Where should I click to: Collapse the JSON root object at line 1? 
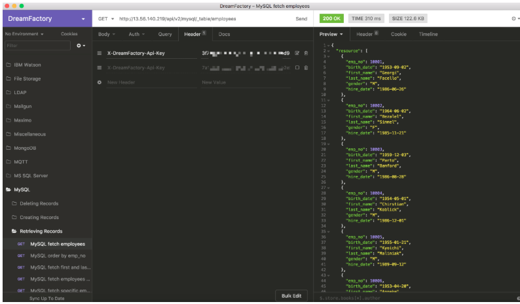click(328, 45)
